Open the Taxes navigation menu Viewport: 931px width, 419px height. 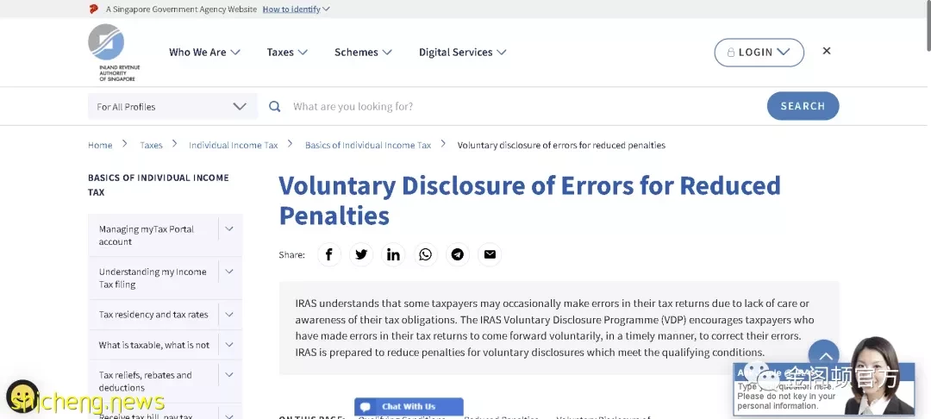[287, 53]
